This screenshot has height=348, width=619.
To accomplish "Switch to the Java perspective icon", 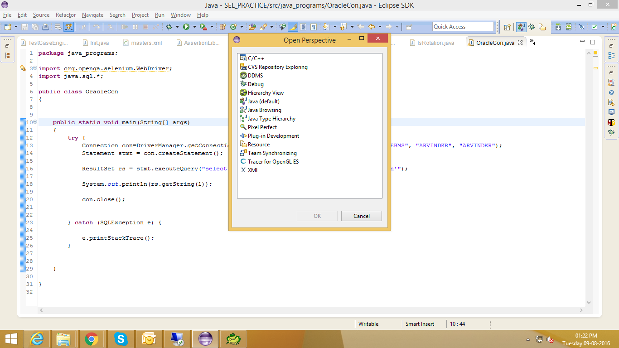I will click(x=521, y=27).
